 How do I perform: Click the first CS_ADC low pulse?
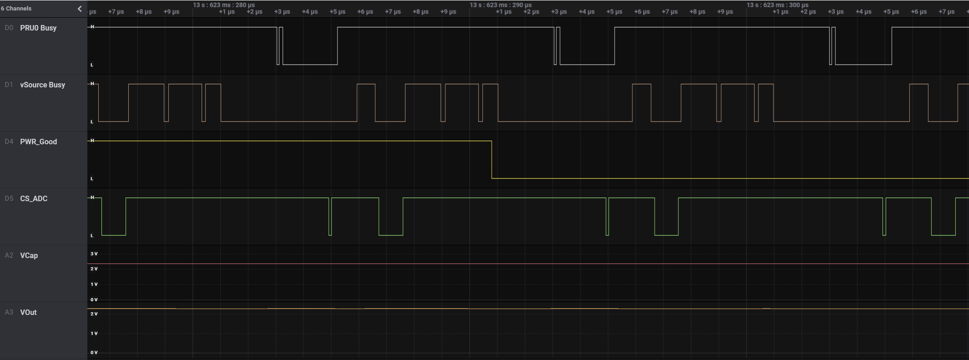click(x=114, y=217)
